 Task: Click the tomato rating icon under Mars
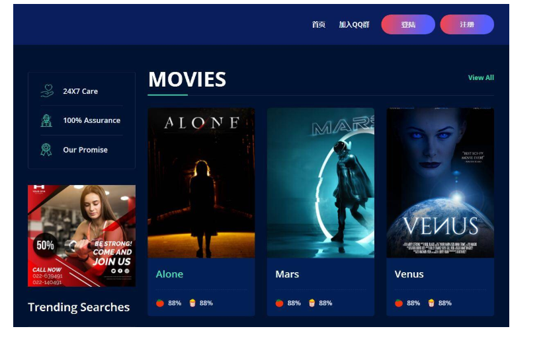click(279, 303)
